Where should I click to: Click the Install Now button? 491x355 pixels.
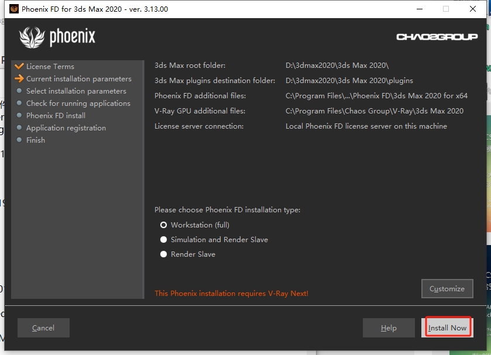447,328
